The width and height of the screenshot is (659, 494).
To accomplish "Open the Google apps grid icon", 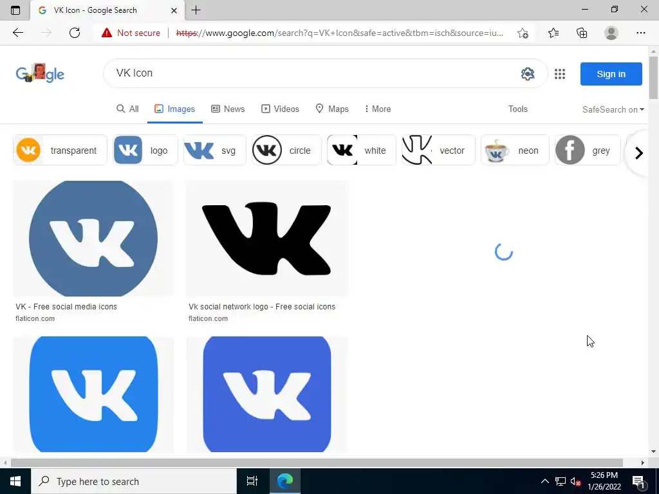I will coord(559,74).
